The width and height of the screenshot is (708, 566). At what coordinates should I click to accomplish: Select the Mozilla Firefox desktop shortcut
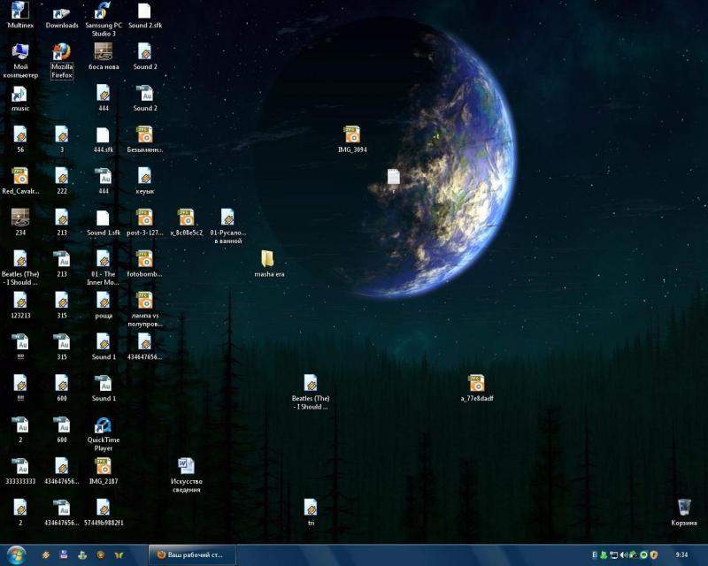(62, 55)
